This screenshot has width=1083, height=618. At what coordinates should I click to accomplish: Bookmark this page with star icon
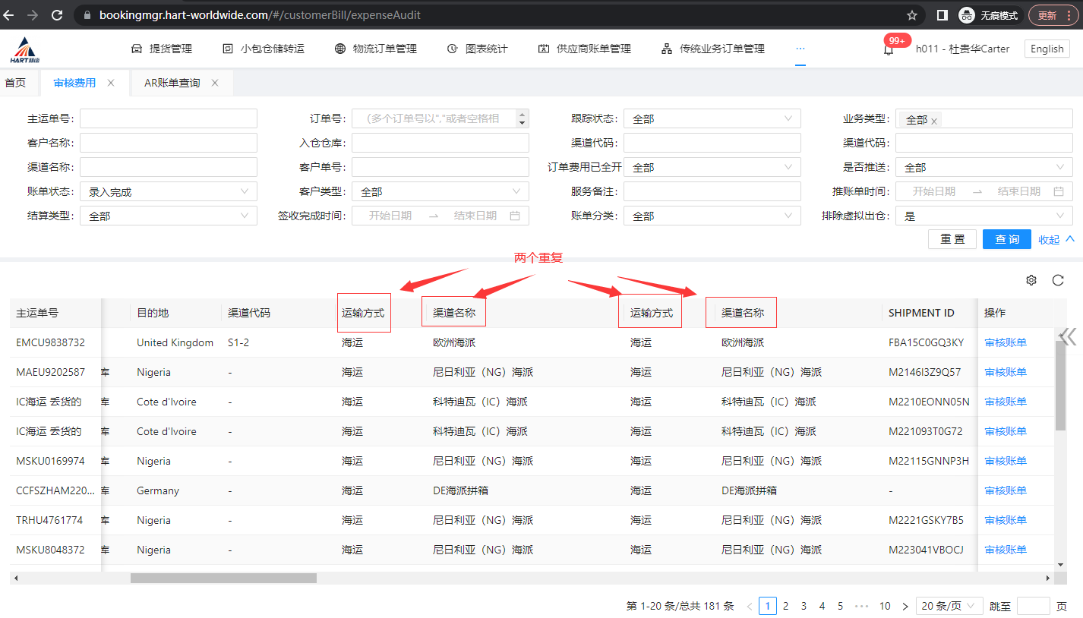click(x=912, y=15)
